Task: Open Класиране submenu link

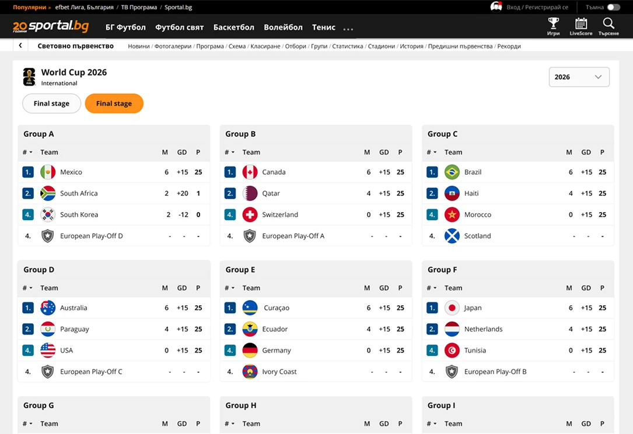Action: (265, 47)
